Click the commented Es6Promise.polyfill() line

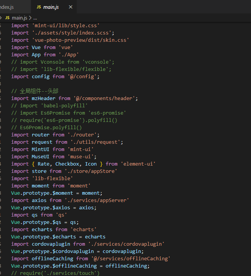(46, 128)
